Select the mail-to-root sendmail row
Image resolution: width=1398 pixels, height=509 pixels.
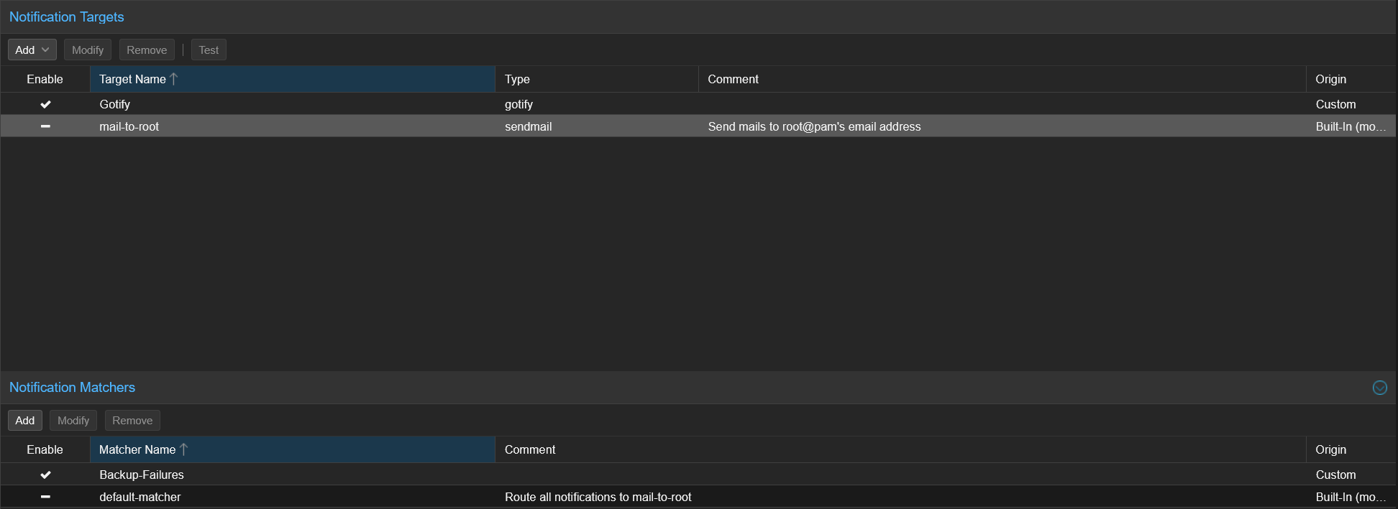(x=288, y=126)
